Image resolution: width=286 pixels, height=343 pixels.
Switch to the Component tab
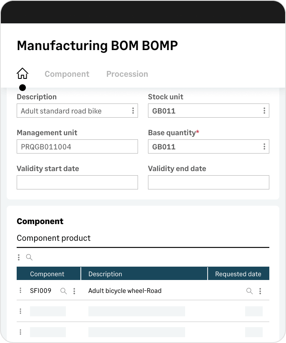67,74
